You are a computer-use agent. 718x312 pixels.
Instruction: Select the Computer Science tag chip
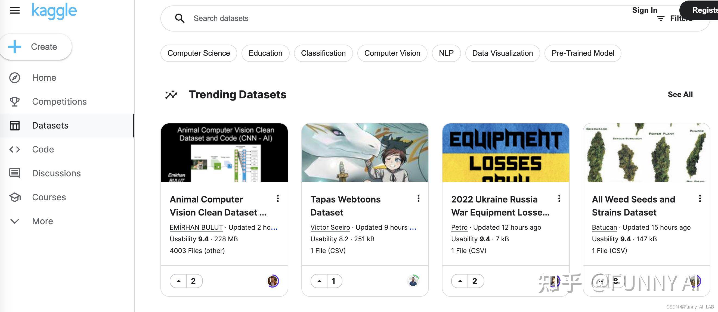tap(199, 53)
